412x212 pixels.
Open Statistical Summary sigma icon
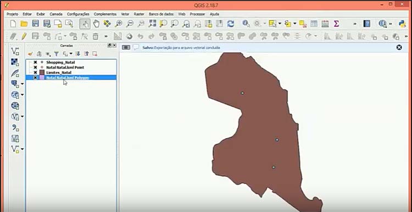[x=336, y=24]
